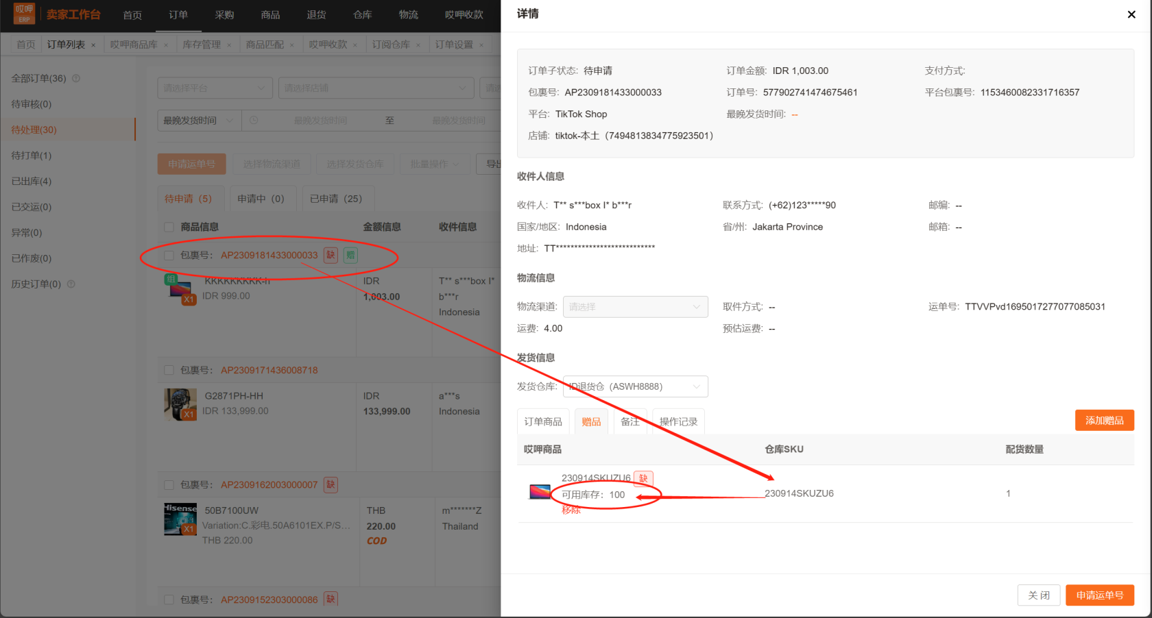Click 卖家工作台 title text
The width and height of the screenshot is (1152, 618).
pos(73,14)
